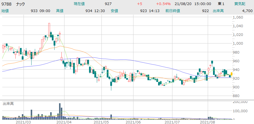Click the 2021/08 date axis label
The width and height of the screenshot is (254, 124).
(x=207, y=122)
